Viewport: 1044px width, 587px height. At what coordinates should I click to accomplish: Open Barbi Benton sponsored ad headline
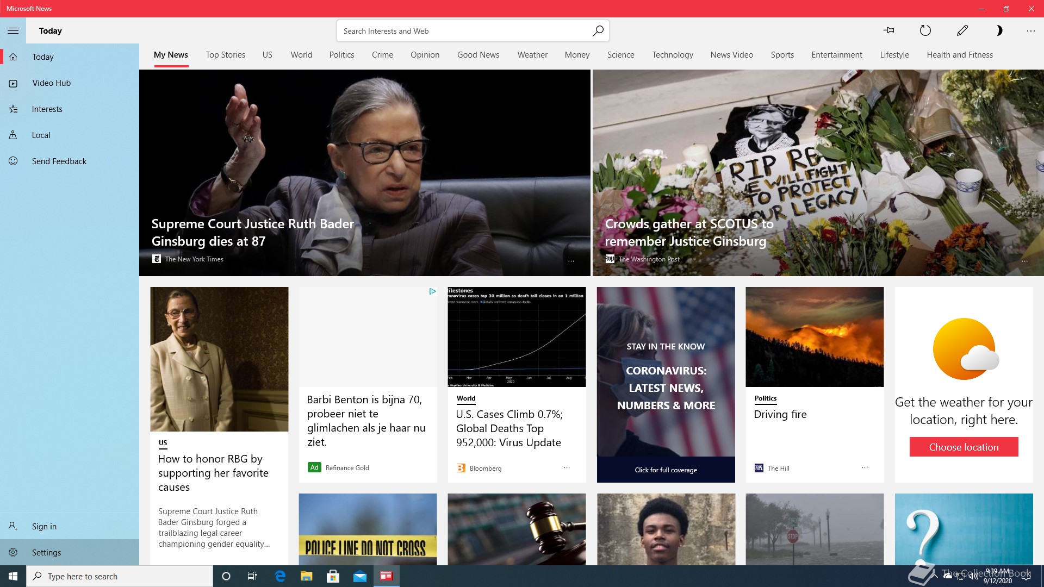pos(366,421)
